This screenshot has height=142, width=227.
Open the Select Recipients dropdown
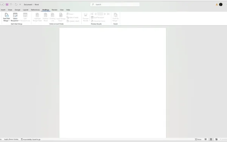(x=15, y=17)
